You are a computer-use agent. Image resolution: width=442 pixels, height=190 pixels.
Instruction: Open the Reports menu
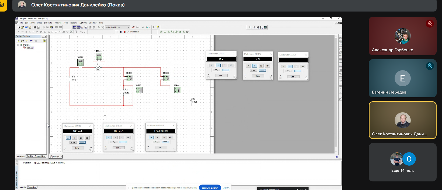(x=74, y=23)
